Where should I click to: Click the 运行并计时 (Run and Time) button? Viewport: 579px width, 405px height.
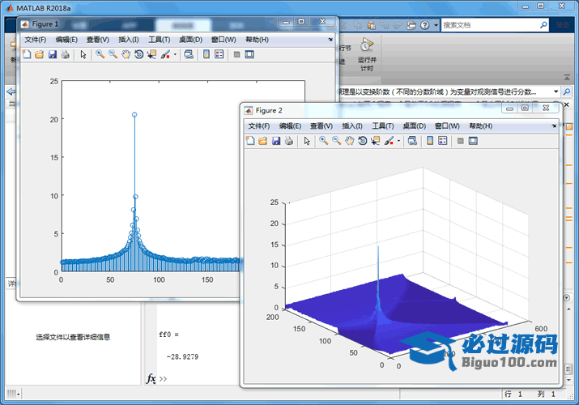click(368, 51)
